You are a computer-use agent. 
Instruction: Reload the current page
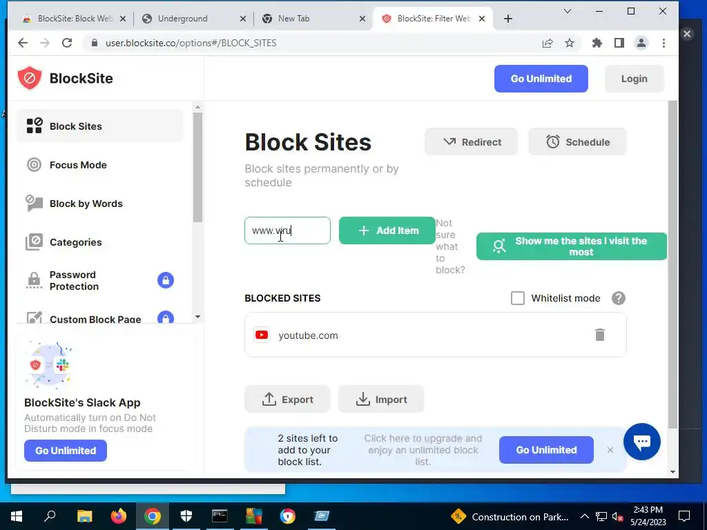(67, 43)
